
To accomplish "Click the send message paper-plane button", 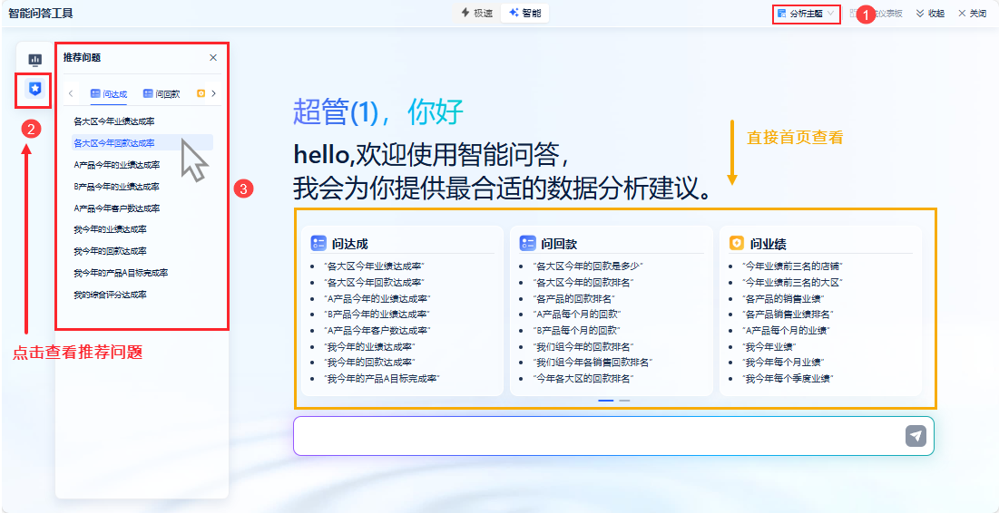I will click(916, 436).
